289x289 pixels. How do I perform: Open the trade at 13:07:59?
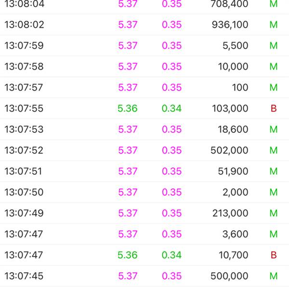coord(144,46)
